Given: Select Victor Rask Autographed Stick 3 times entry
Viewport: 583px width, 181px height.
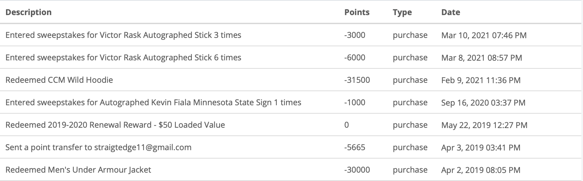Looking at the screenshot, I should 123,35.
